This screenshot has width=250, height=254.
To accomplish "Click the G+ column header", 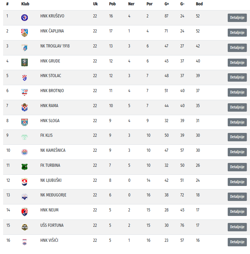I will [x=167, y=4].
